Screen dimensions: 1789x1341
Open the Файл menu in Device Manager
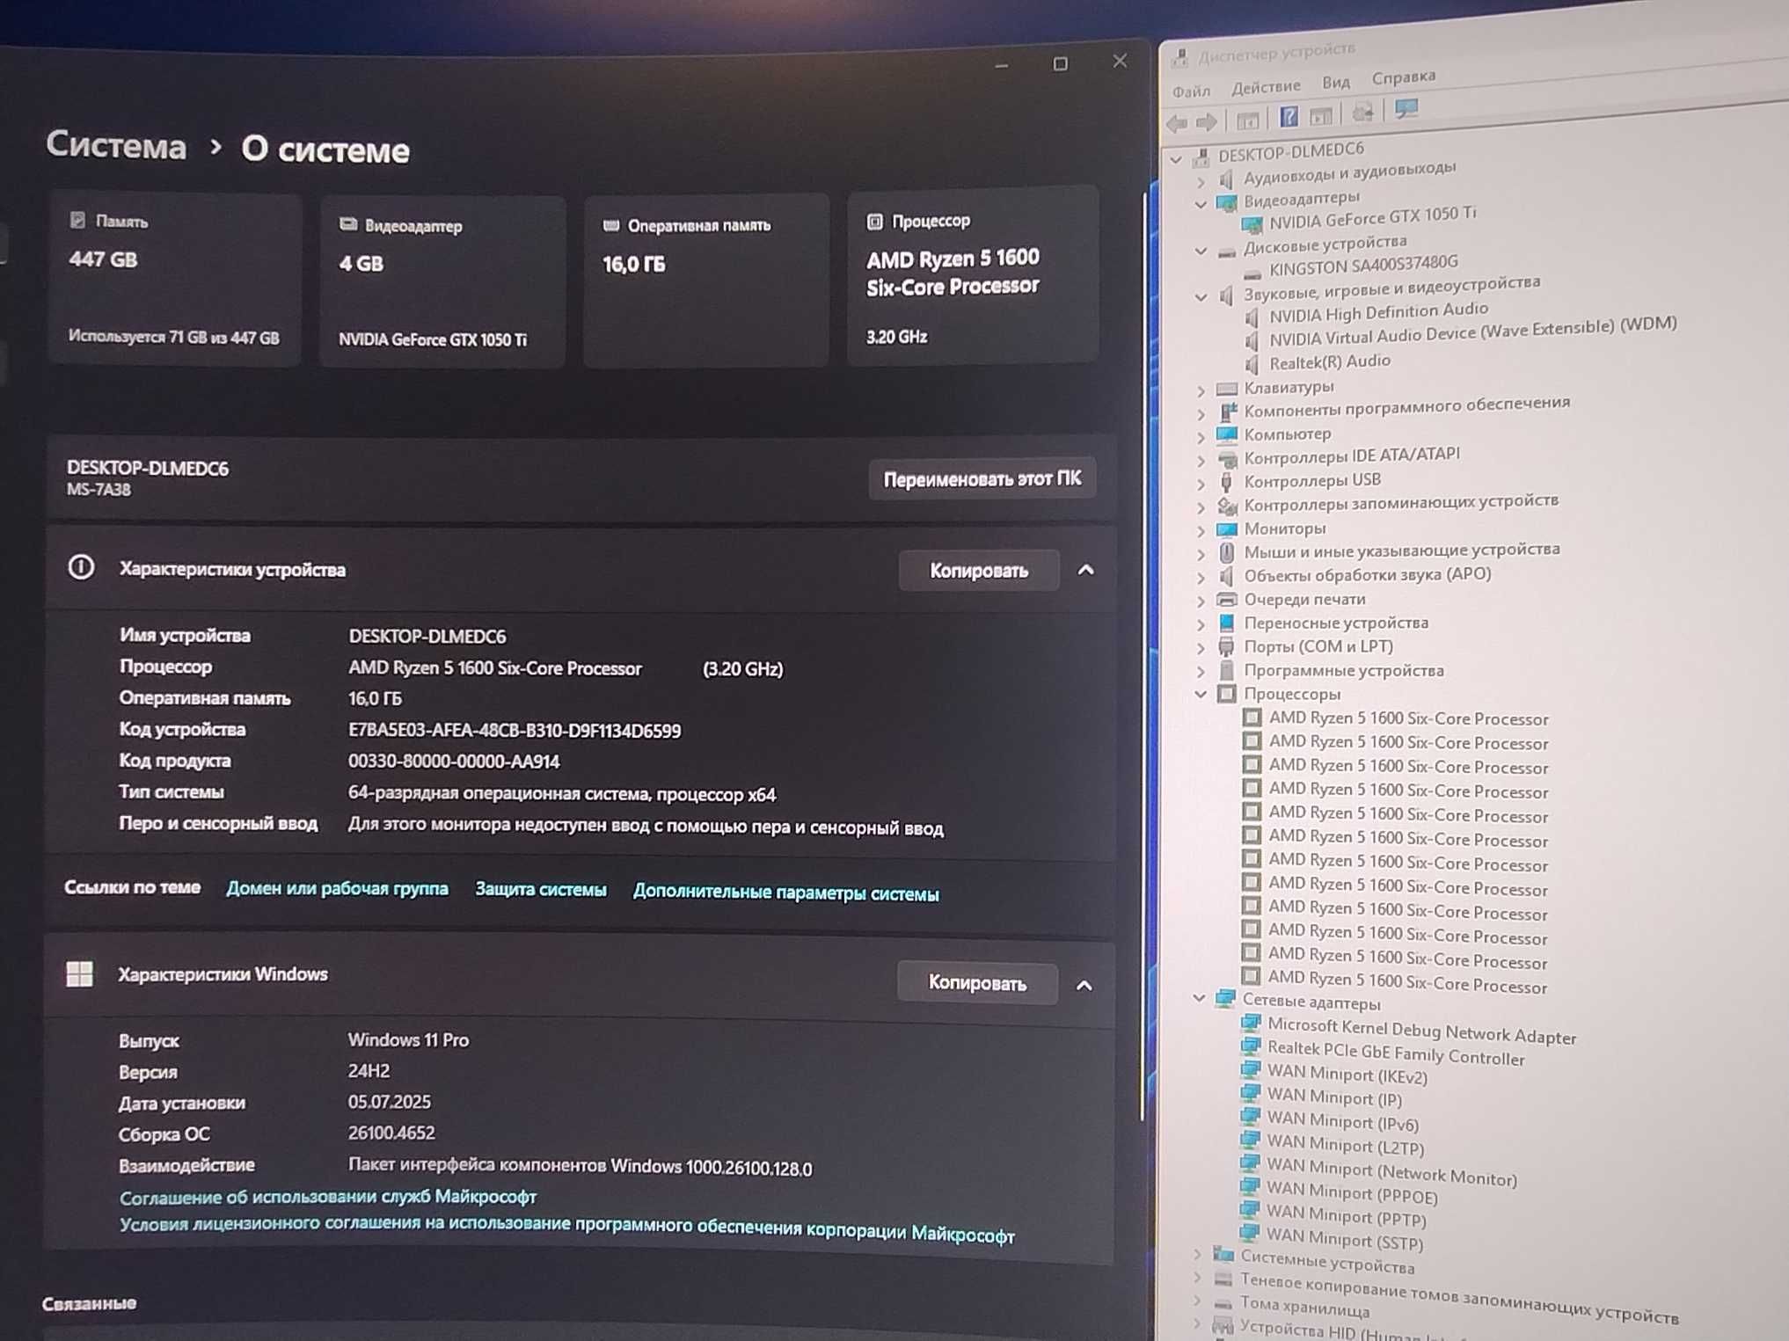(x=1191, y=91)
